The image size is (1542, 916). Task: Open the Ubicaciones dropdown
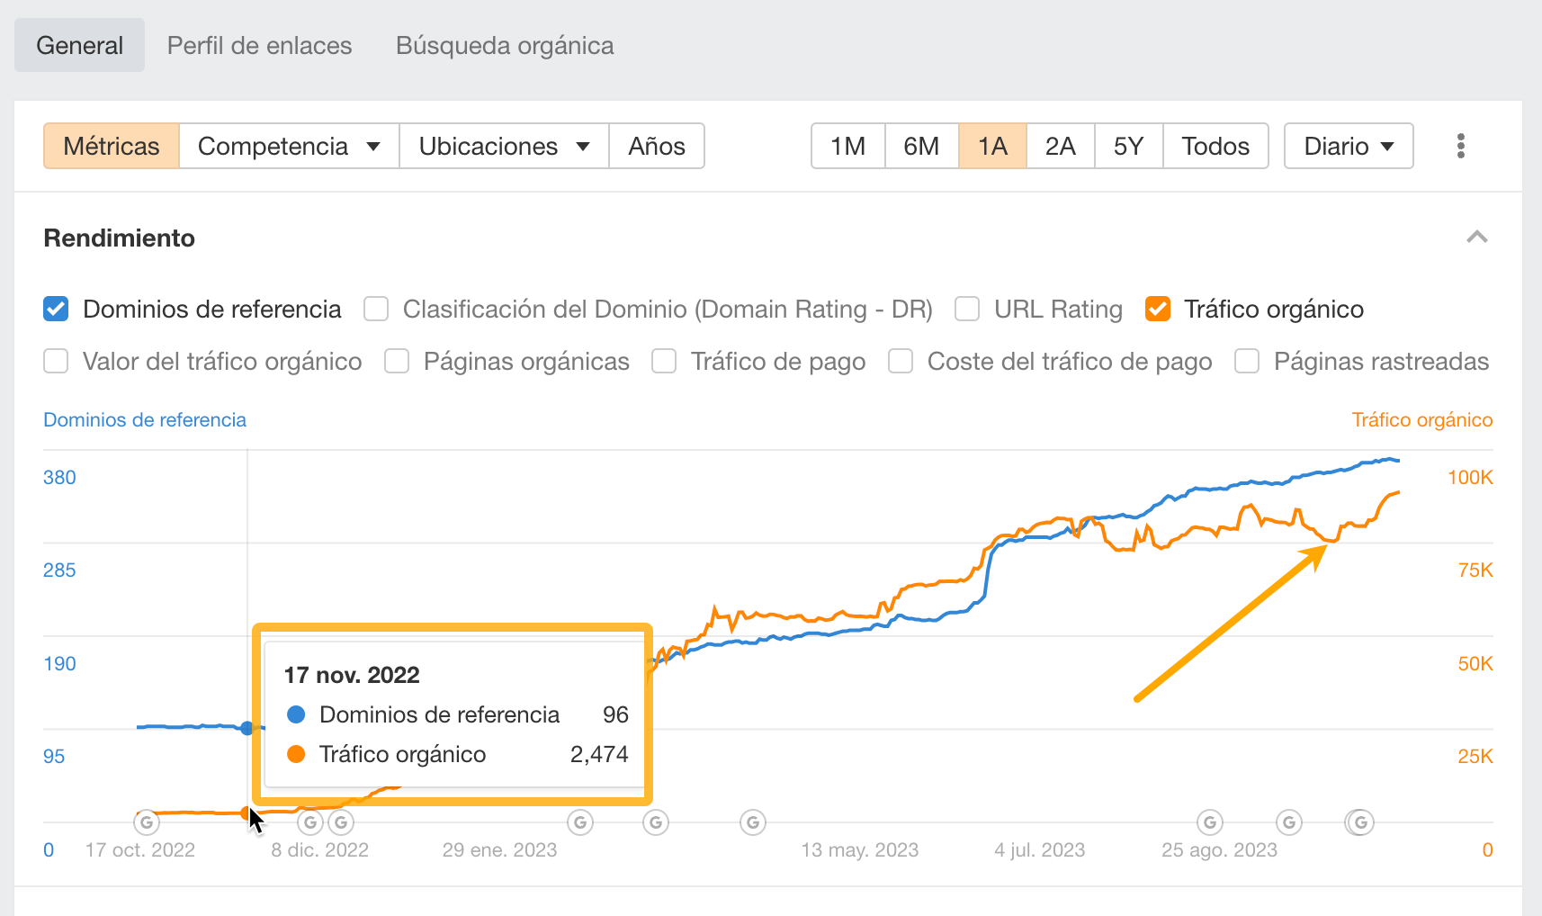(x=503, y=146)
